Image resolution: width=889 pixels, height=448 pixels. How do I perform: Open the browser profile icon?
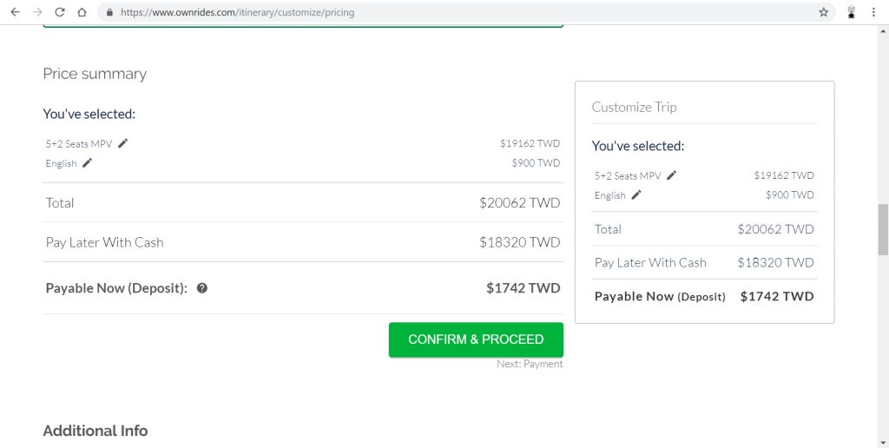click(x=851, y=12)
